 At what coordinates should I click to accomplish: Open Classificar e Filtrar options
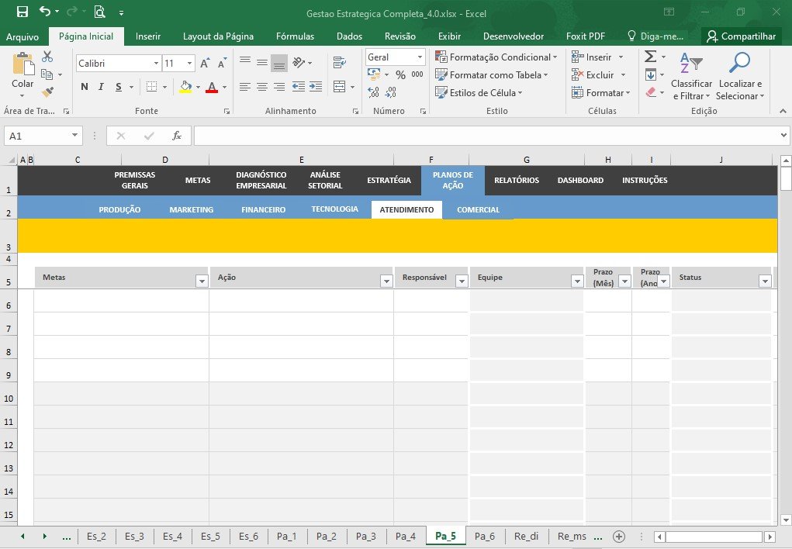(691, 76)
